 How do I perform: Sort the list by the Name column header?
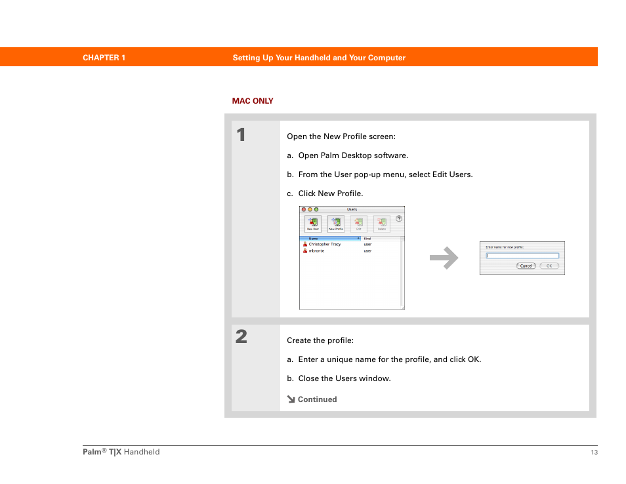(x=330, y=239)
